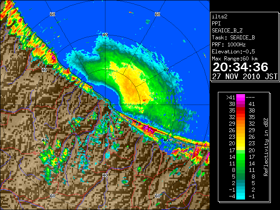
Task: Click the PRF: 1000Hz value
Action: click(229, 45)
